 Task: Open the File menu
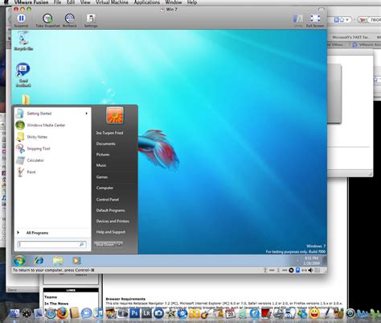tap(57, 2)
